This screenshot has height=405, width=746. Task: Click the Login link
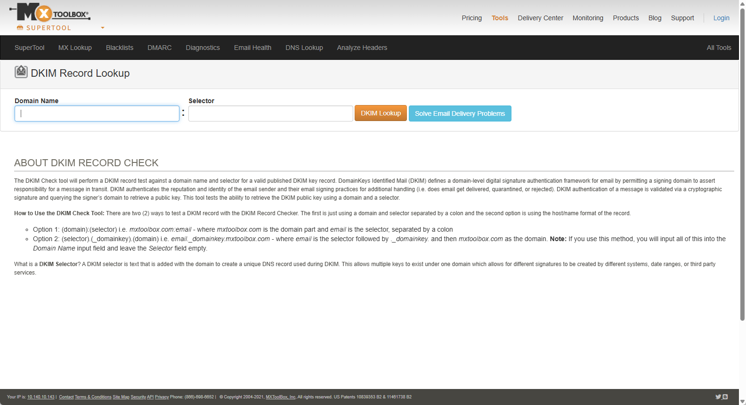[721, 18]
